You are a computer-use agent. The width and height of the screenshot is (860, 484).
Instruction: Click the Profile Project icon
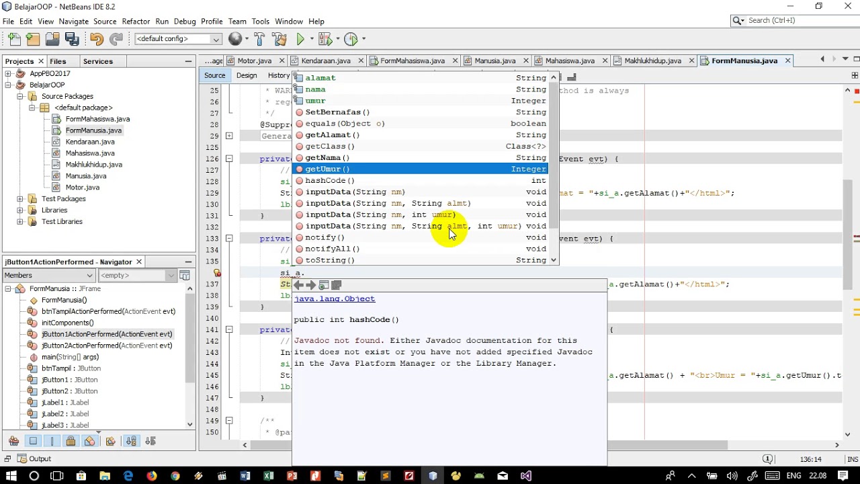(351, 39)
